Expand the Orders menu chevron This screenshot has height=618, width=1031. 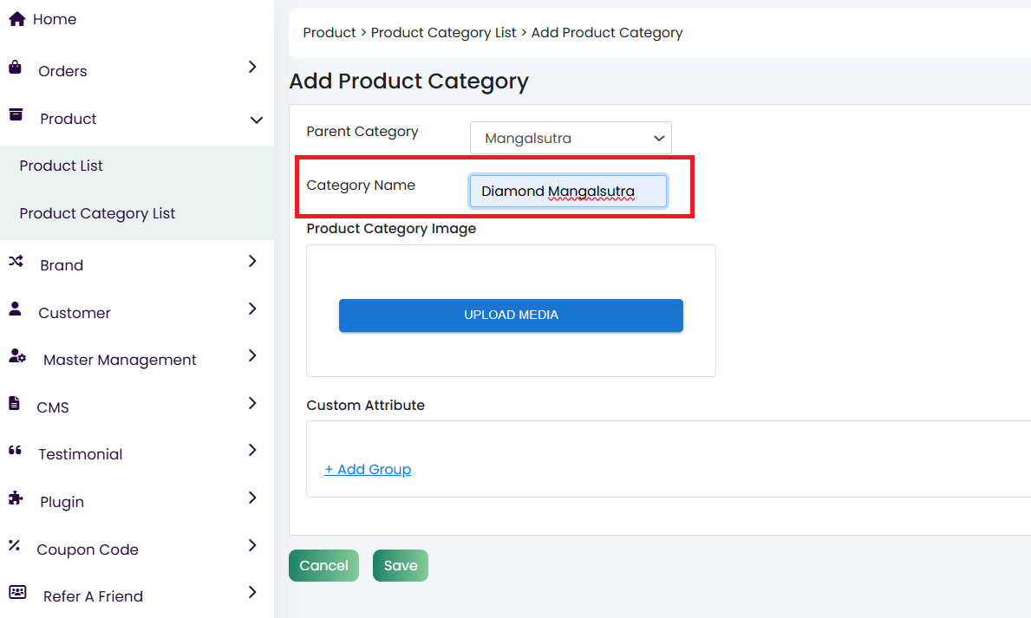coord(252,67)
